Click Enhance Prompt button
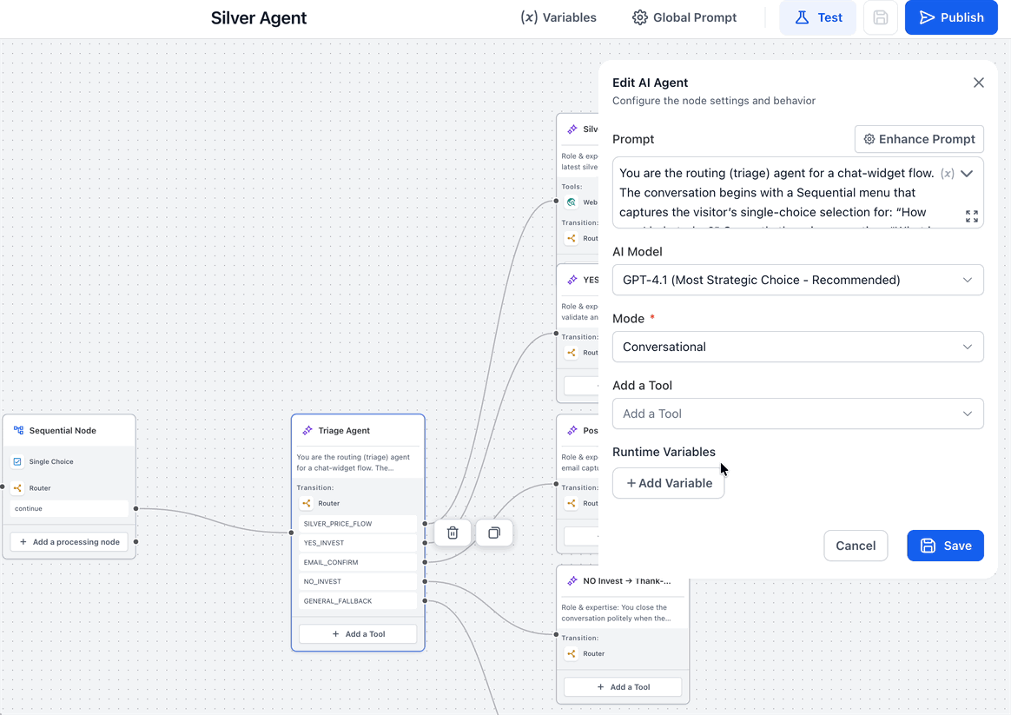The width and height of the screenshot is (1011, 715). (919, 139)
